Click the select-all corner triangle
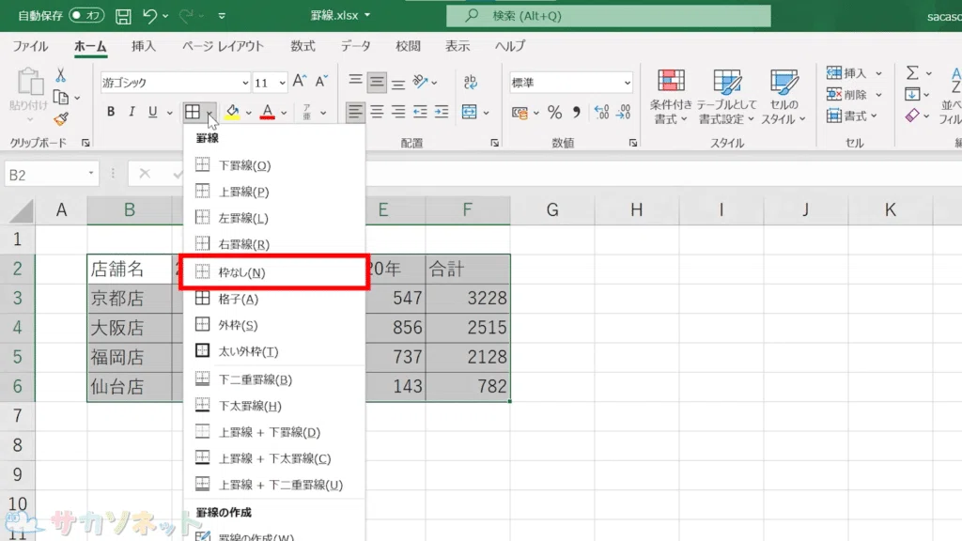The height and width of the screenshot is (541, 962). coord(22,211)
